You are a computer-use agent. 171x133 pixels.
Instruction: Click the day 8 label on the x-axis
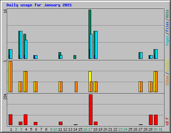(46, 129)
